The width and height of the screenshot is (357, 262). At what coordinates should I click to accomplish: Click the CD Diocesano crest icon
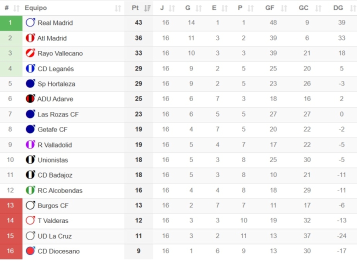click(30, 251)
